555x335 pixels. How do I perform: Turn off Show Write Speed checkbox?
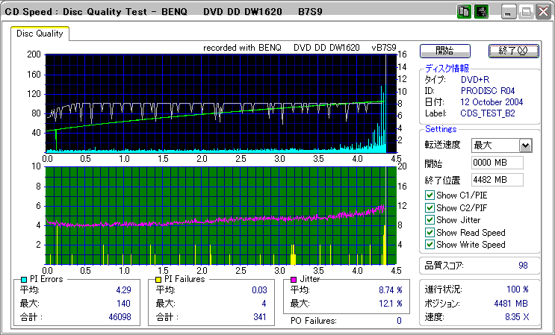pos(430,245)
